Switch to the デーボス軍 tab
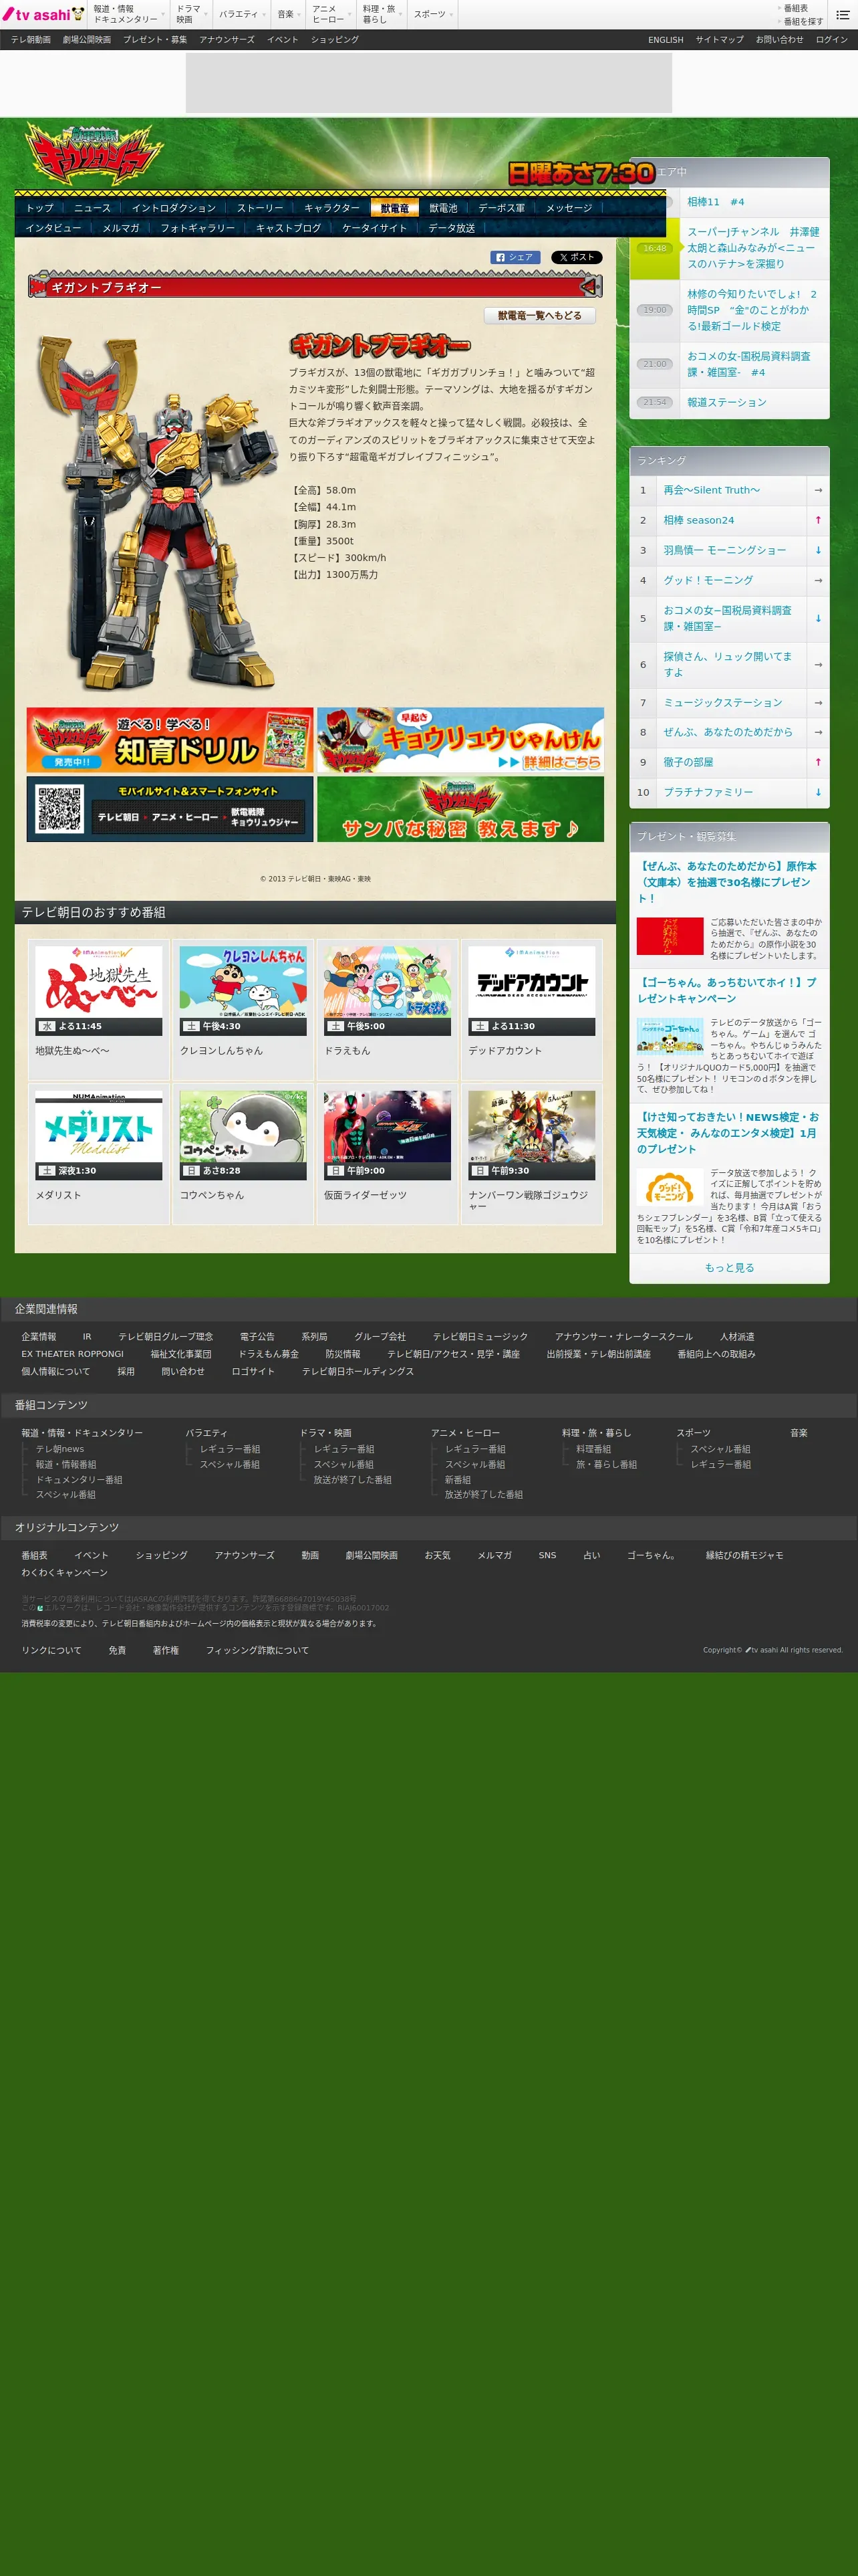The width and height of the screenshot is (858, 2576). coord(501,208)
